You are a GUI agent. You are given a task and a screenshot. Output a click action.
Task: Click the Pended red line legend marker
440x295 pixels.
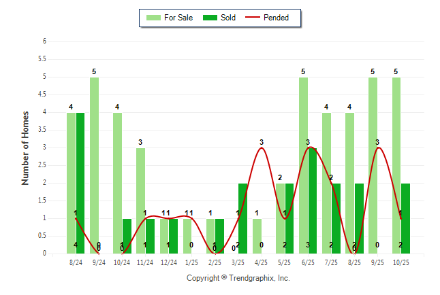point(258,18)
